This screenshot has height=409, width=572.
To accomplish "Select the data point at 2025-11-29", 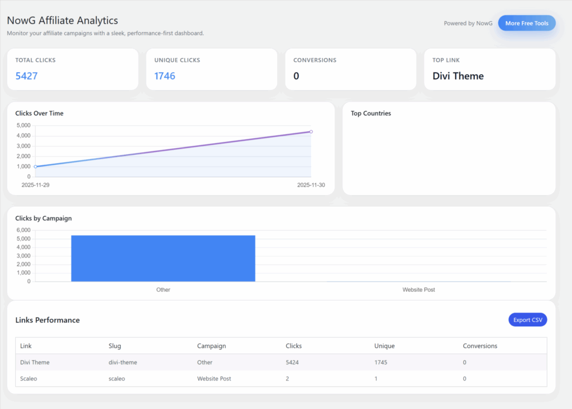I will click(36, 166).
